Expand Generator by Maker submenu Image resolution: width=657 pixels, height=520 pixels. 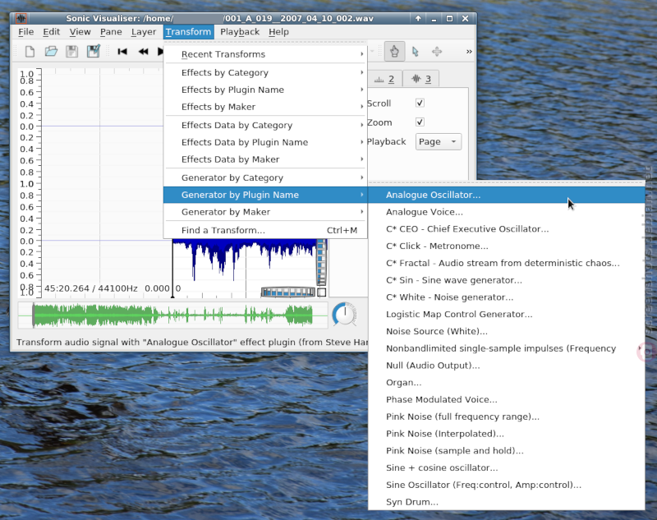coord(265,212)
